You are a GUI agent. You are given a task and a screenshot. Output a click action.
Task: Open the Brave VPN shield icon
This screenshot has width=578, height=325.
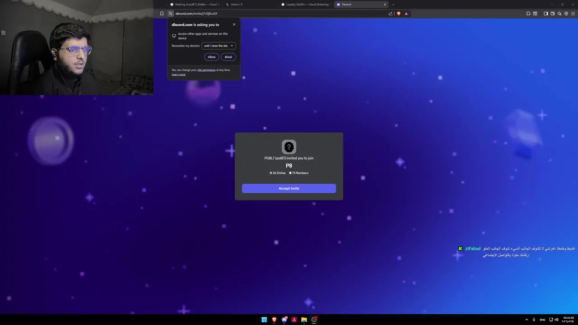[566, 14]
